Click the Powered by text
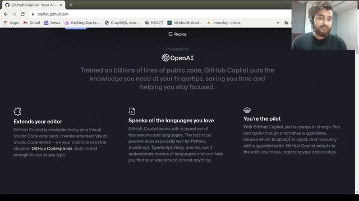This screenshot has width=359, height=201. (x=177, y=49)
